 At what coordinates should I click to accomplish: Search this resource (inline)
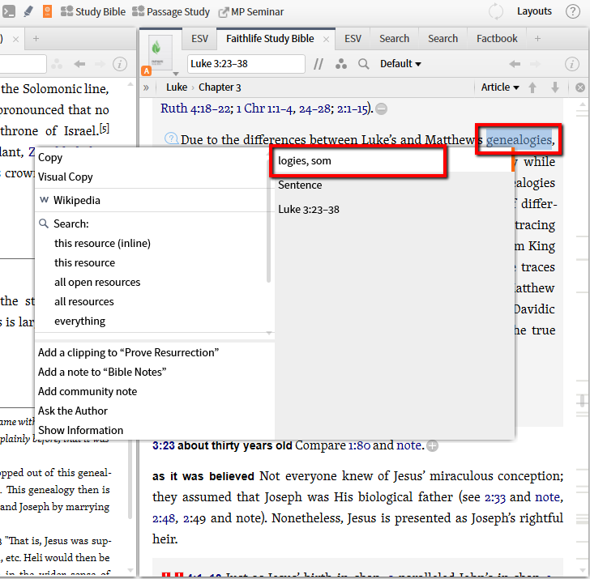click(102, 243)
